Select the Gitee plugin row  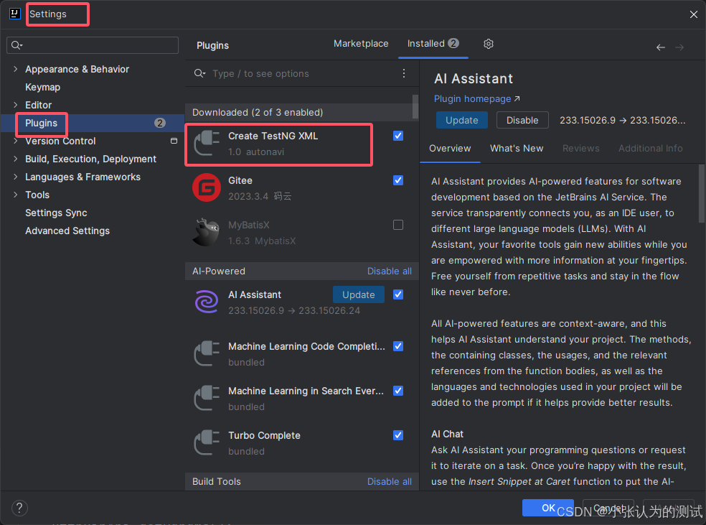click(301, 187)
